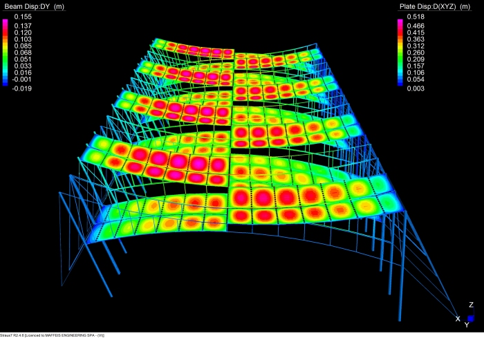Click the Z axis label

coord(471,305)
